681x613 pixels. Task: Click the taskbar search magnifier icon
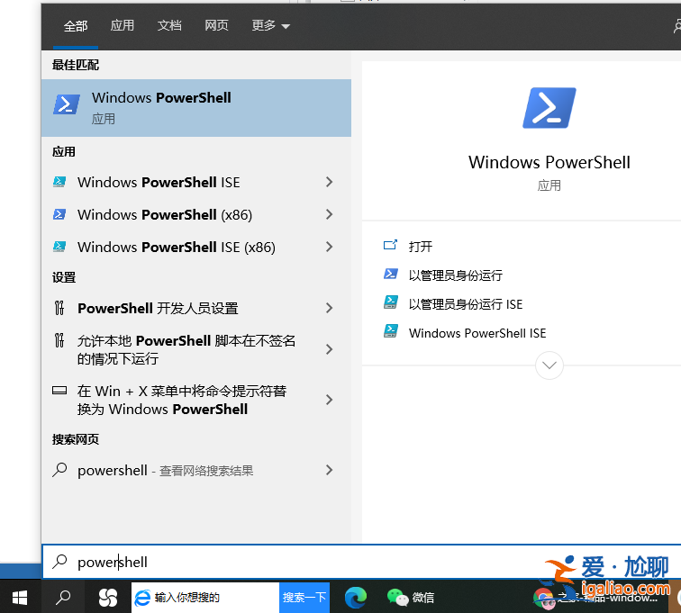(63, 598)
